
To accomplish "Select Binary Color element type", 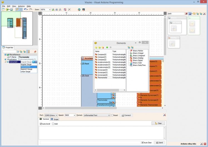I will pos(137,63).
